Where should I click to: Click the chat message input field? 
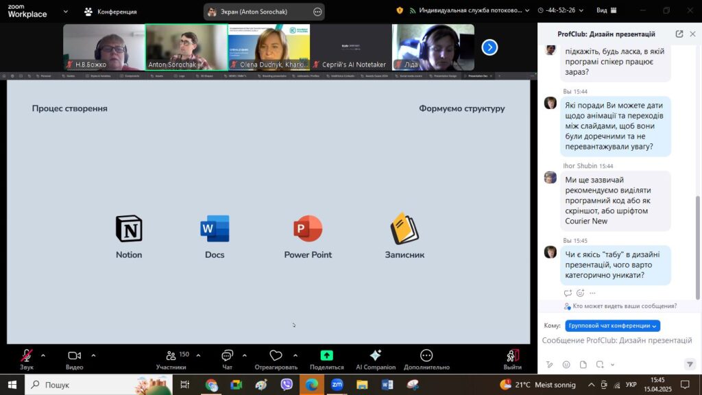[x=618, y=340]
